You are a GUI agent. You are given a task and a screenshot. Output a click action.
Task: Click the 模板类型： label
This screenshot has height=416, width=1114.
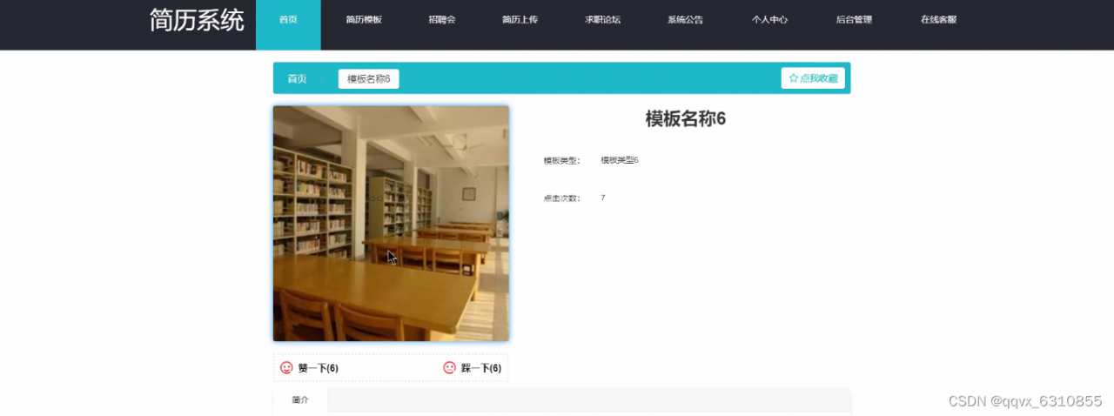pyautogui.click(x=561, y=161)
